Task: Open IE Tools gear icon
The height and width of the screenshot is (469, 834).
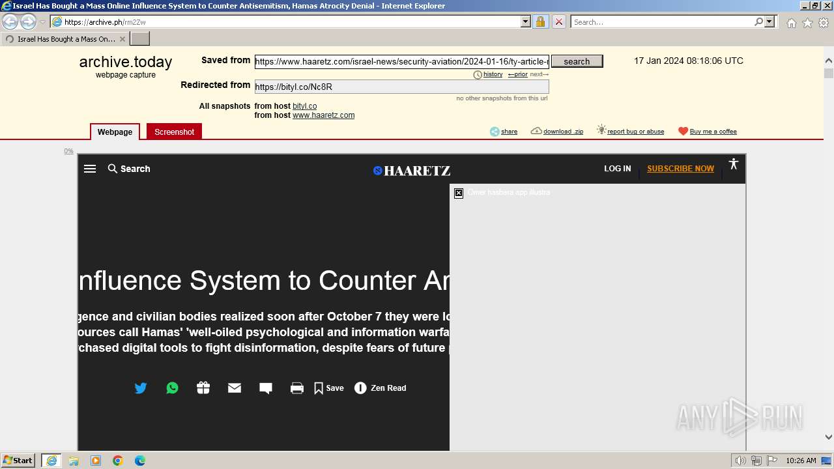Action: tap(824, 23)
